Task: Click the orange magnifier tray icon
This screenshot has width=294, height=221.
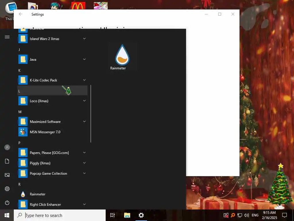Action: pyautogui.click(x=233, y=215)
